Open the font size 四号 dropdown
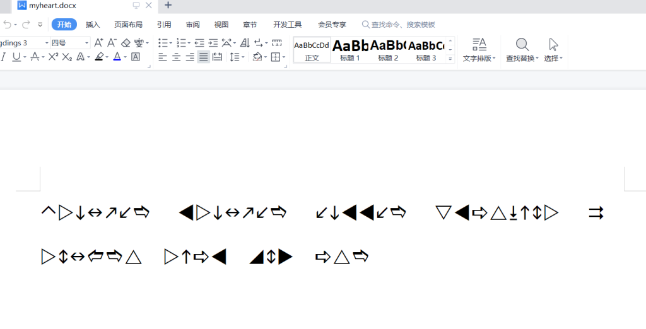Viewport: 646px width, 329px height. [87, 43]
